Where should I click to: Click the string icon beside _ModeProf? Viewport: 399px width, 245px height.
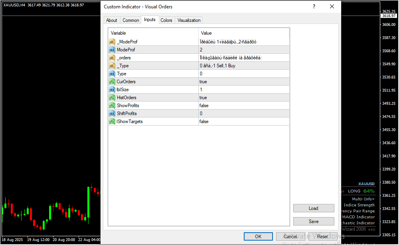point(112,42)
